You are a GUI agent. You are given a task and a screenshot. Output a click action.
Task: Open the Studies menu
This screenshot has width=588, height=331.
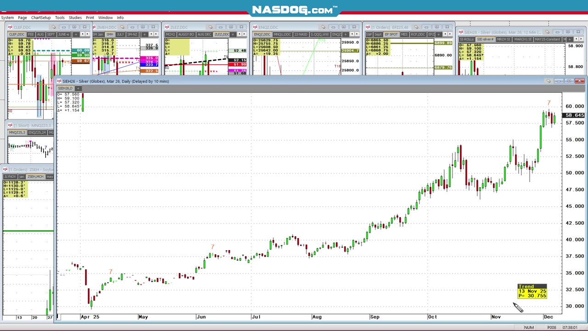coord(75,17)
